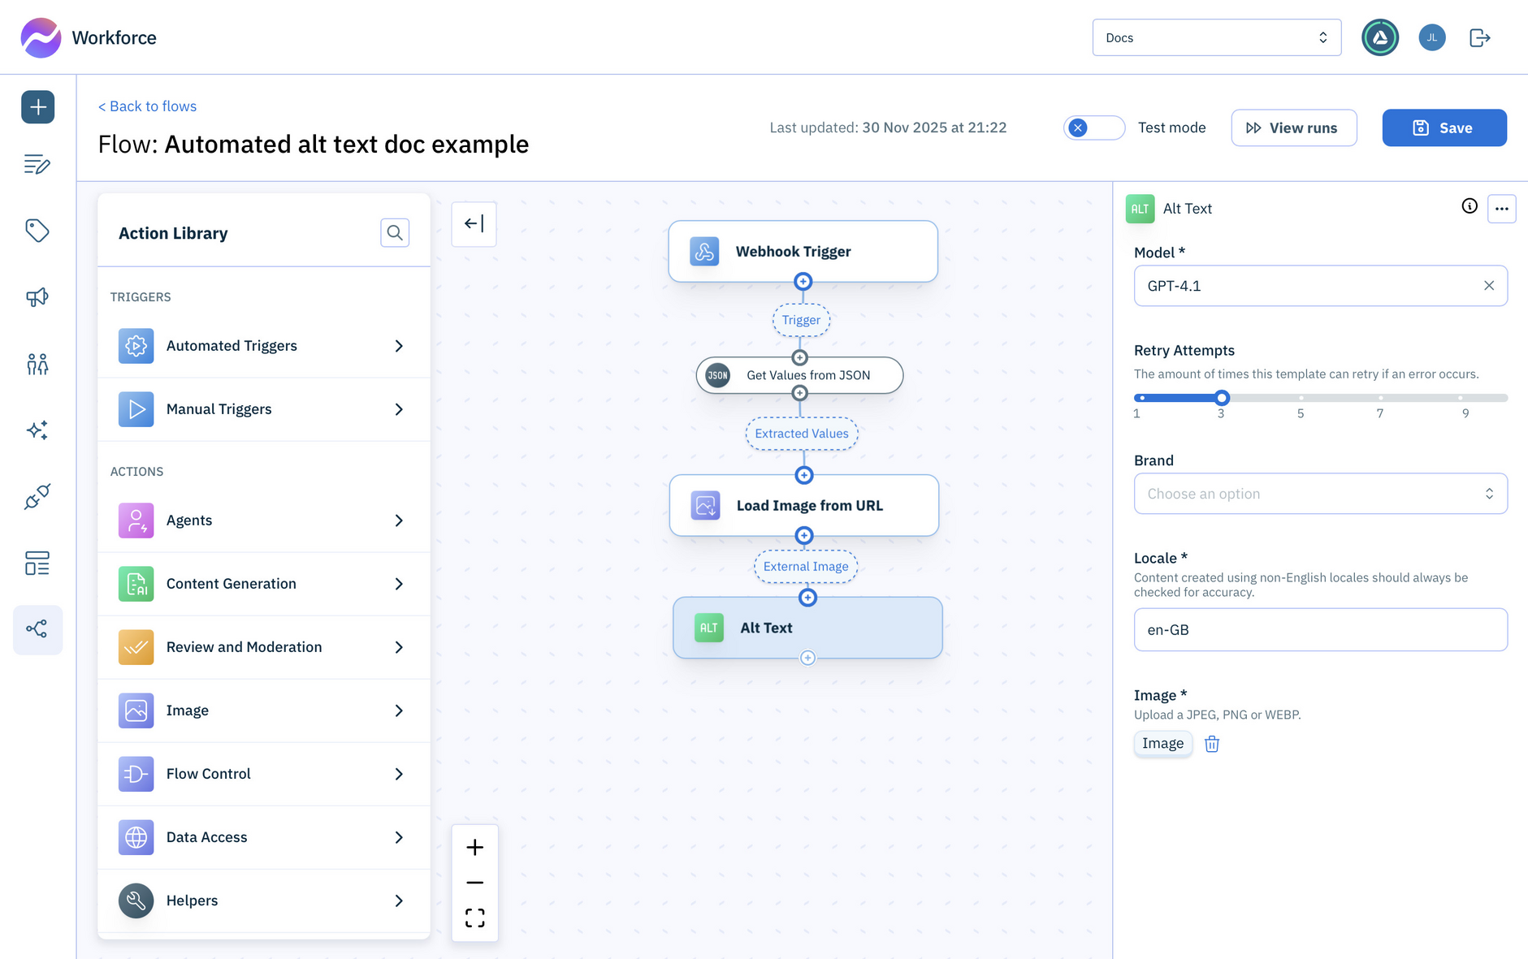Click the fit-to-view canvas icon
Screen dimensions: 1528x959
474,918
